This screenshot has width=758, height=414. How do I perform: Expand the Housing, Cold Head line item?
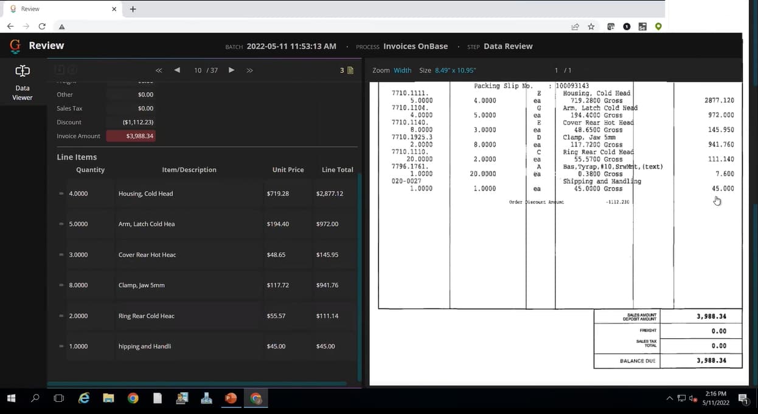(x=61, y=194)
